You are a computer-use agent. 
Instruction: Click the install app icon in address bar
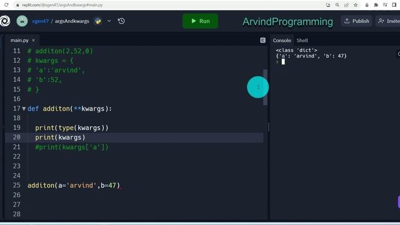(328, 5)
